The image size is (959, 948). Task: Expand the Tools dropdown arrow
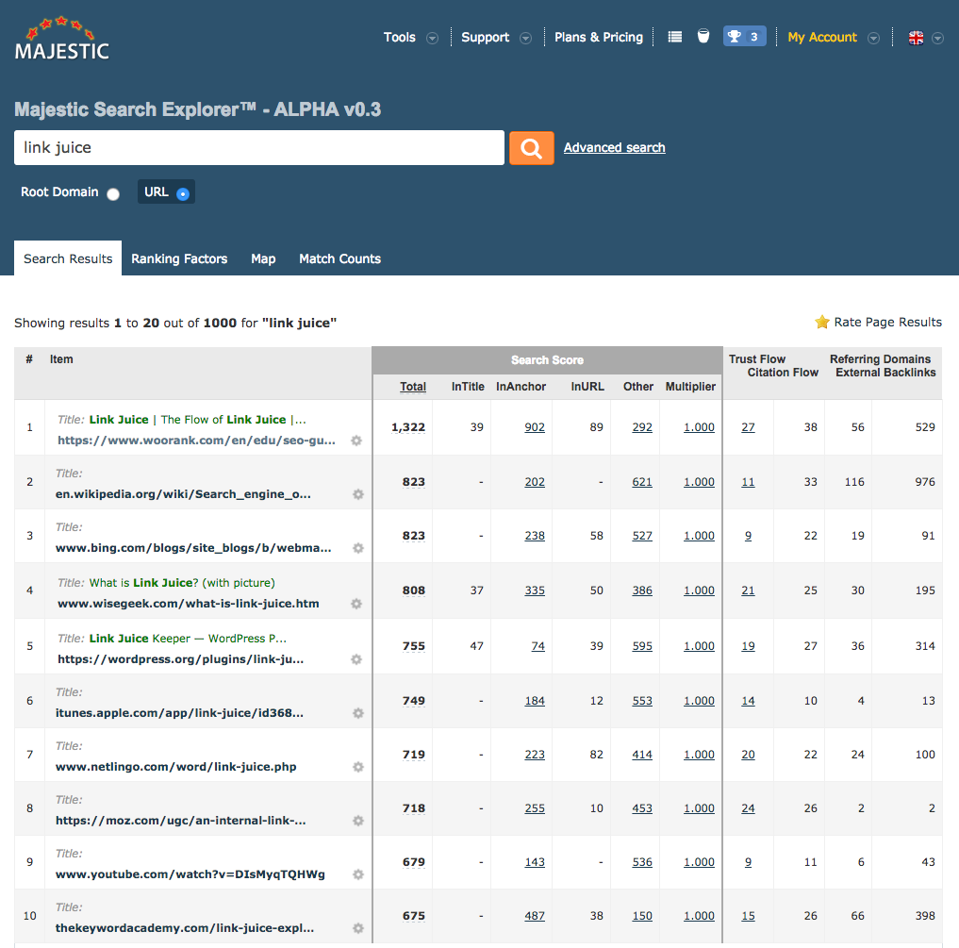(432, 38)
